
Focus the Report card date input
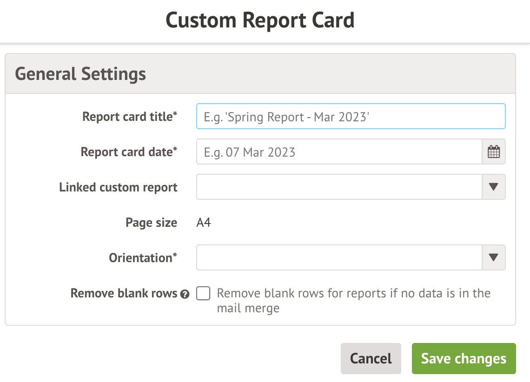pos(339,152)
